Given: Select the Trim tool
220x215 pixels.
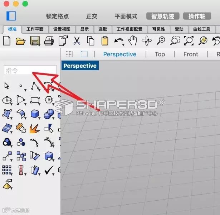Looking at the screenshot, I should click(x=49, y=128).
